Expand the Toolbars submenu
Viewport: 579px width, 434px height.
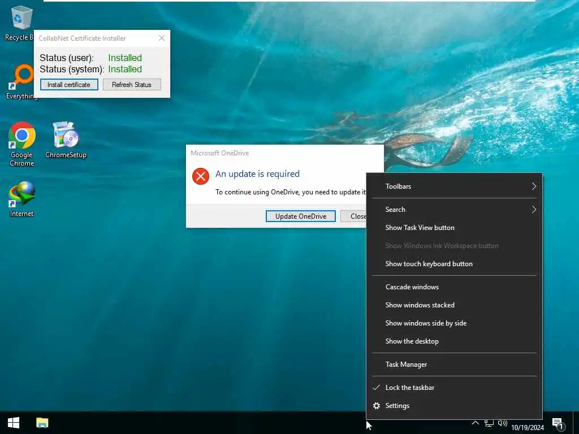[x=454, y=186]
